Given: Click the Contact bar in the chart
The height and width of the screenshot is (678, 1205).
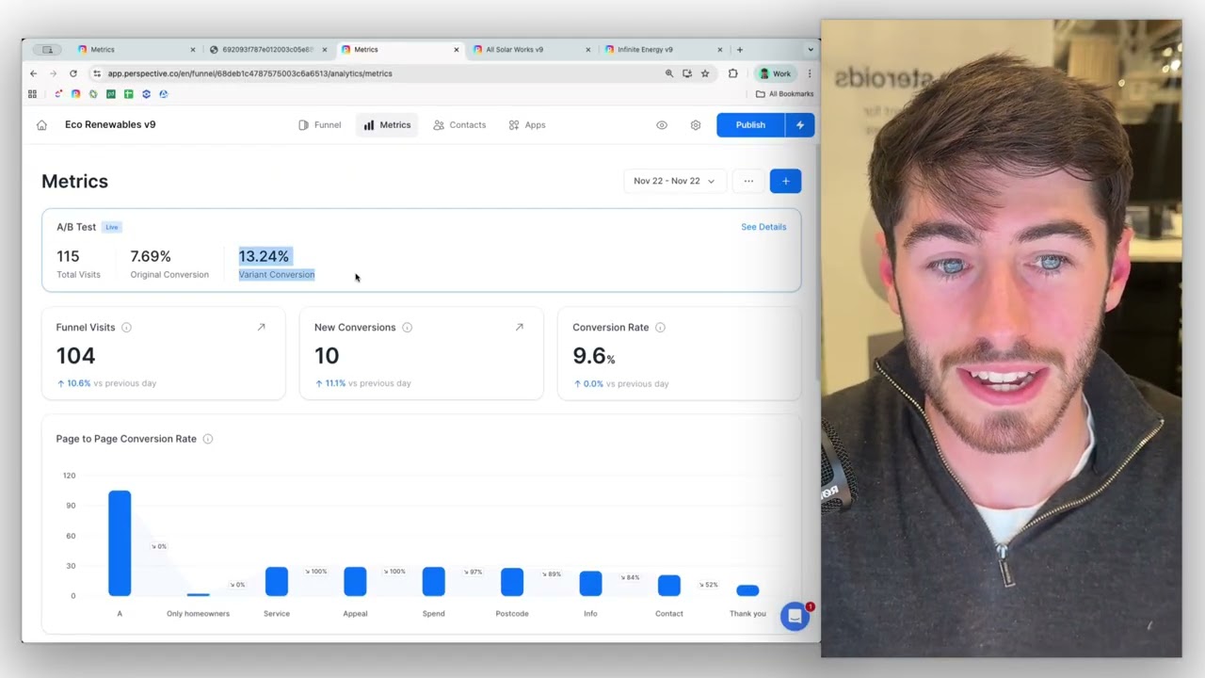Looking at the screenshot, I should [669, 586].
